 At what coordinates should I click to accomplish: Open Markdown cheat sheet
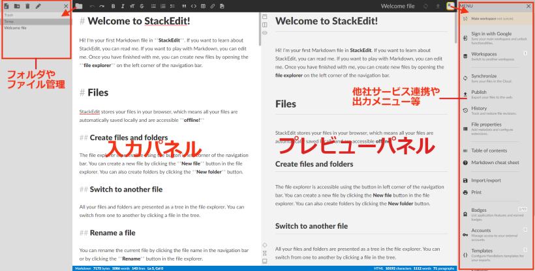pyautogui.click(x=495, y=163)
